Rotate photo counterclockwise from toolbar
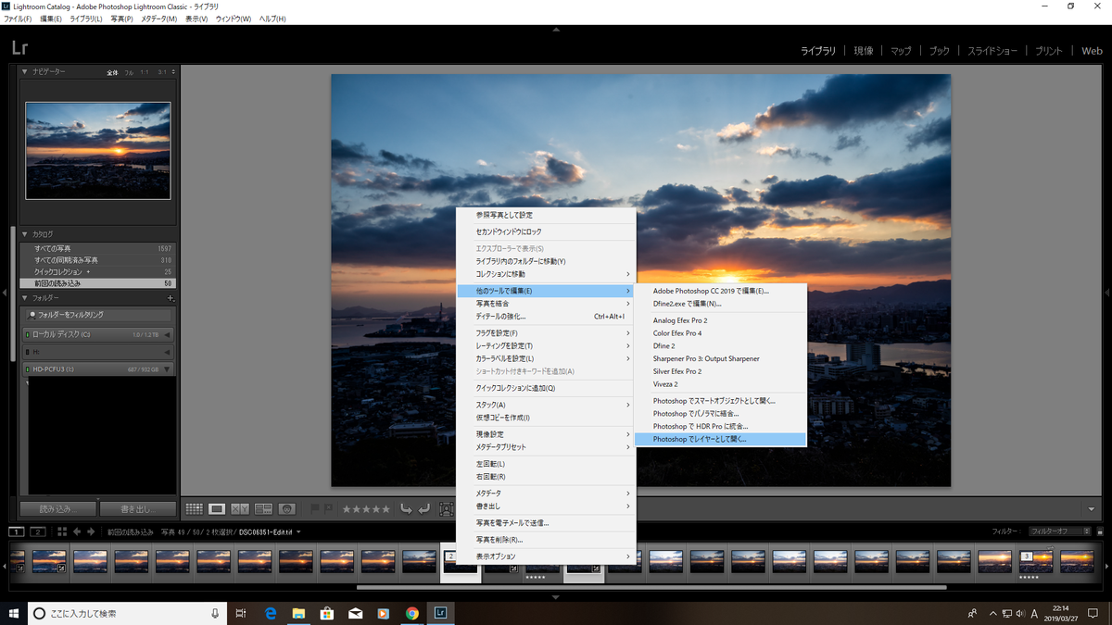Image resolution: width=1112 pixels, height=625 pixels. pyautogui.click(x=406, y=508)
